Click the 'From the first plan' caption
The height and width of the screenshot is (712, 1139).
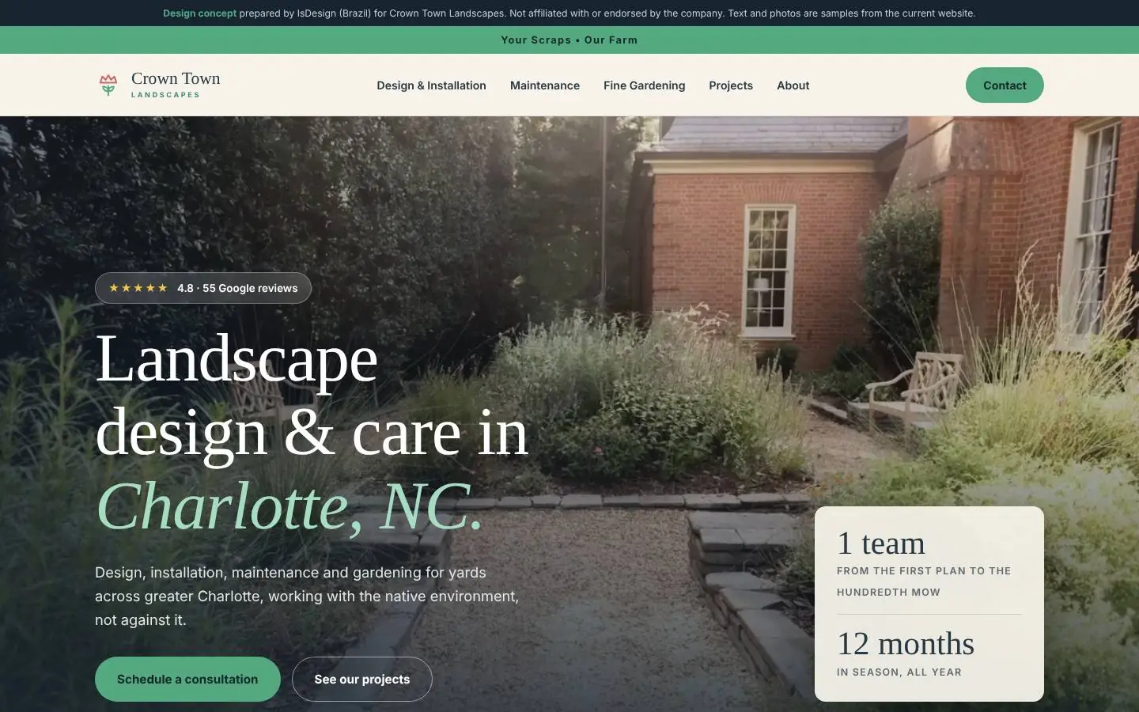coord(924,581)
